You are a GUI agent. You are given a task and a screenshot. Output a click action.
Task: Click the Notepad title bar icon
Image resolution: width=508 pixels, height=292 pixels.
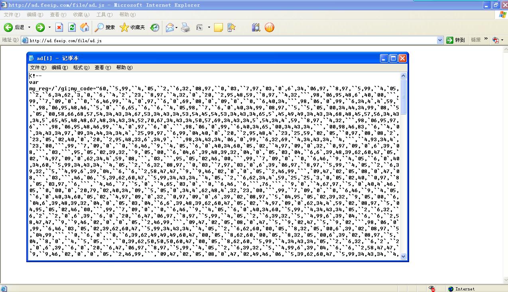click(x=32, y=58)
